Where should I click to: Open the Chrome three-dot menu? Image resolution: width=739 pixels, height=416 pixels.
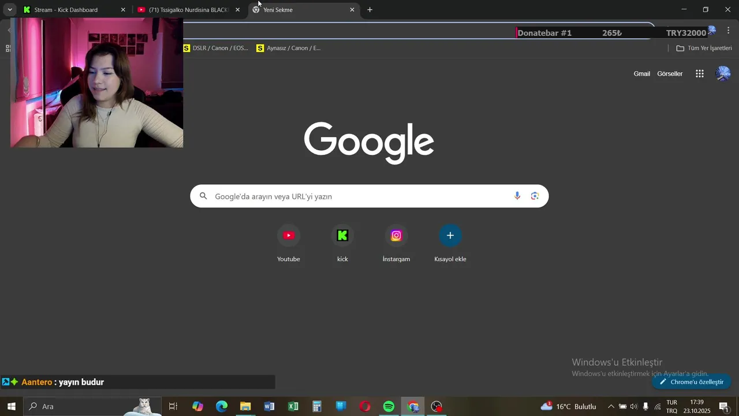(x=729, y=31)
